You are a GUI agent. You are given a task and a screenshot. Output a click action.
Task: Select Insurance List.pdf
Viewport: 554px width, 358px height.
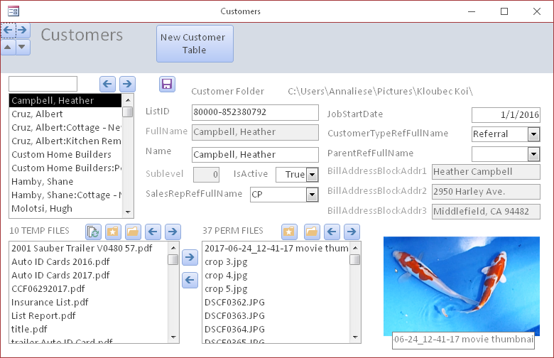tap(89, 302)
